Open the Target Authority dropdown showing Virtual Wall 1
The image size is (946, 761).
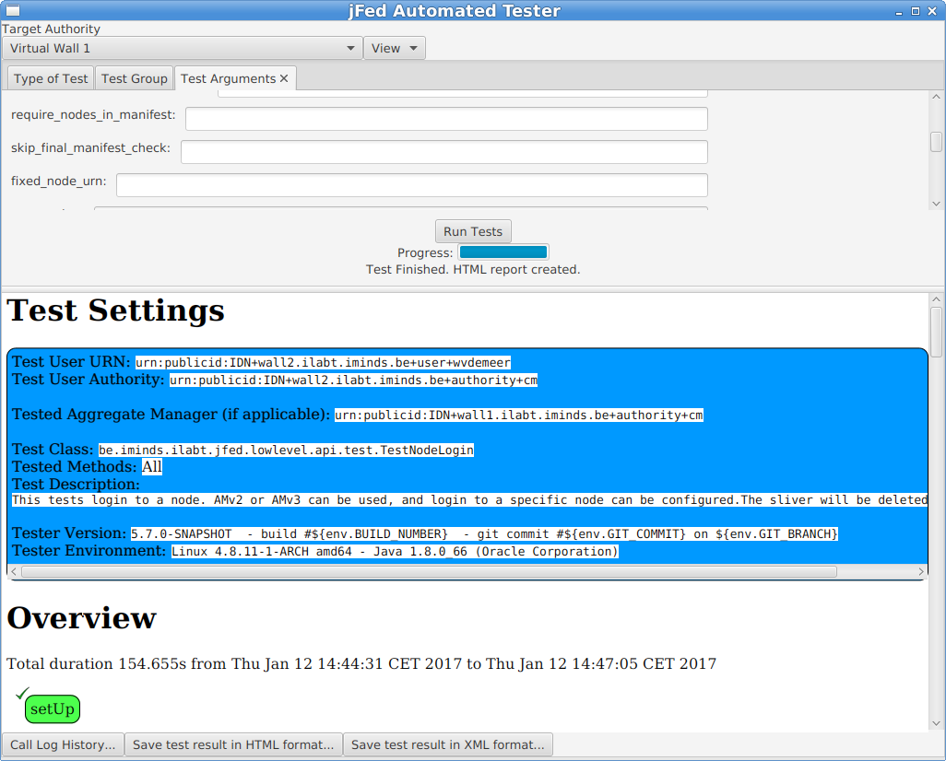[x=183, y=48]
